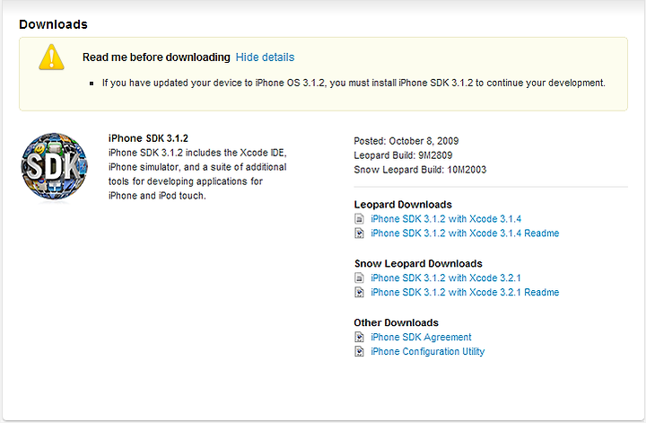Image resolution: width=646 pixels, height=423 pixels.
Task: Click document icon beside Xcode 3.1.4 Readme
Action: [359, 234]
